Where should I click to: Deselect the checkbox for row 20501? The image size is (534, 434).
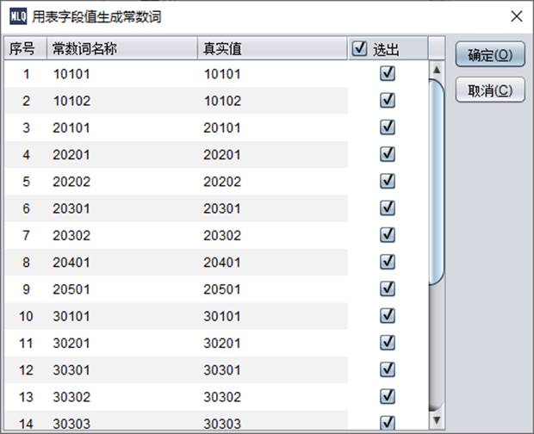[387, 289]
